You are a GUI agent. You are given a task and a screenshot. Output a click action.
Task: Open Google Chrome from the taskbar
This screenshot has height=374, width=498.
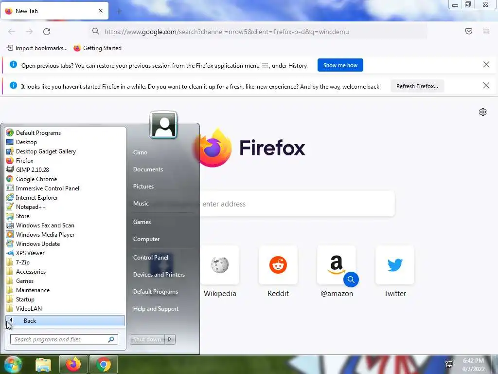coord(104,364)
